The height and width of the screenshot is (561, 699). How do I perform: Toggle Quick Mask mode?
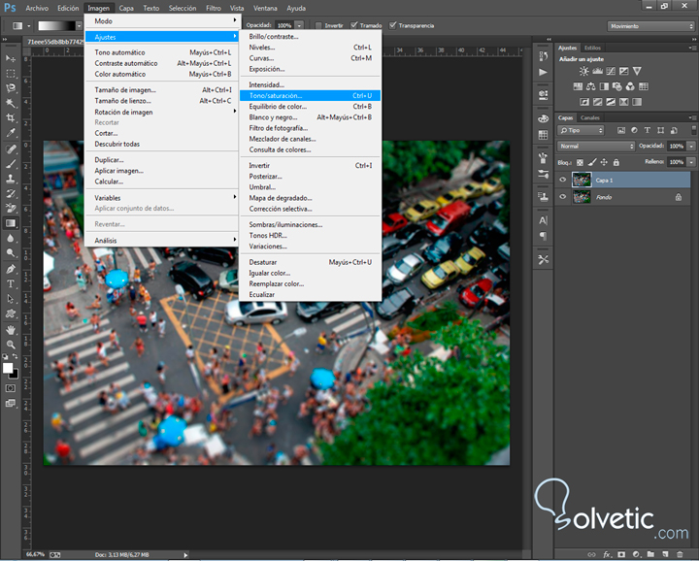(11, 388)
